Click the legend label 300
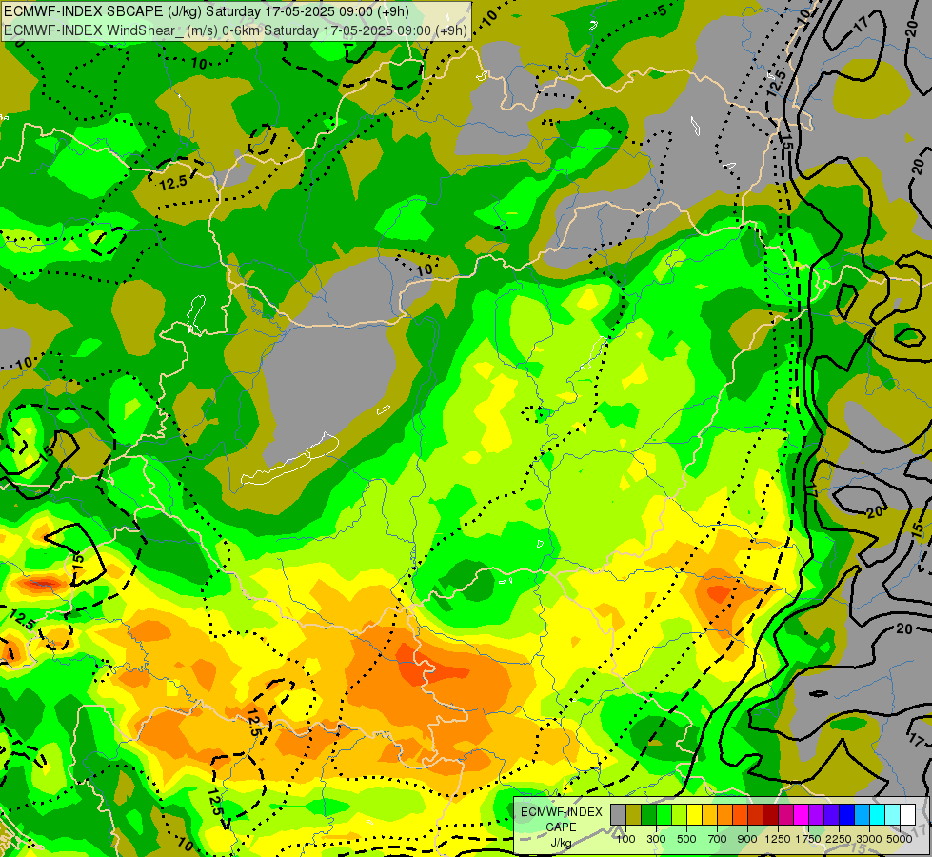 (656, 839)
